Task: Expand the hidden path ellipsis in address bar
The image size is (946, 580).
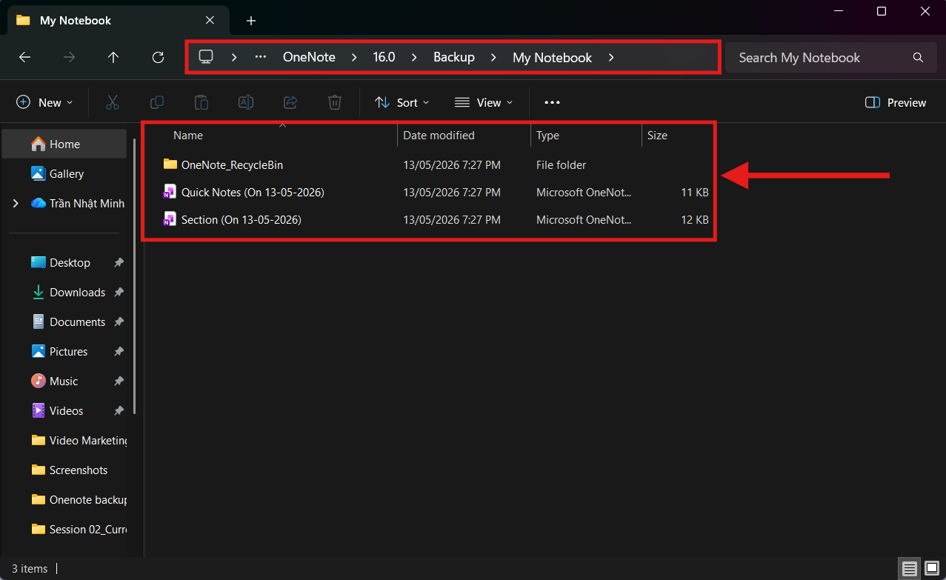Action: click(x=260, y=57)
